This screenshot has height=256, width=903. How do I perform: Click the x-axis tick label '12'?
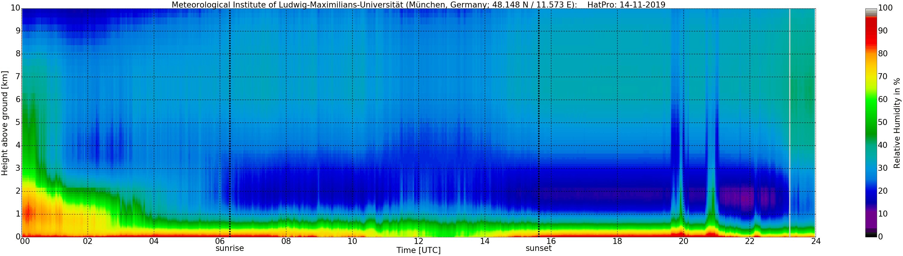pos(419,241)
